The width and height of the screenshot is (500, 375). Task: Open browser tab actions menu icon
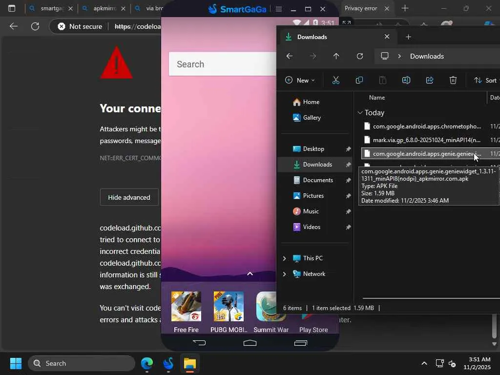[x=12, y=8]
